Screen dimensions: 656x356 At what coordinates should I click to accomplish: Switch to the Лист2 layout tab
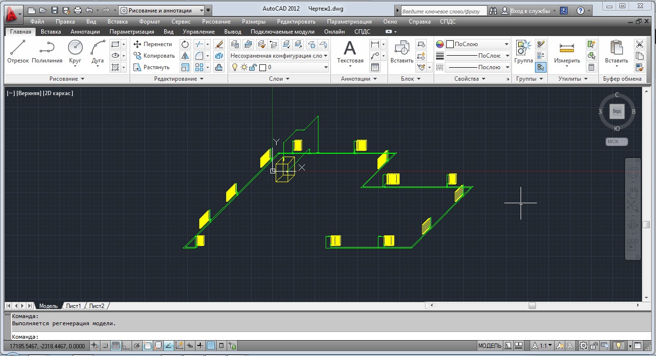(x=97, y=306)
